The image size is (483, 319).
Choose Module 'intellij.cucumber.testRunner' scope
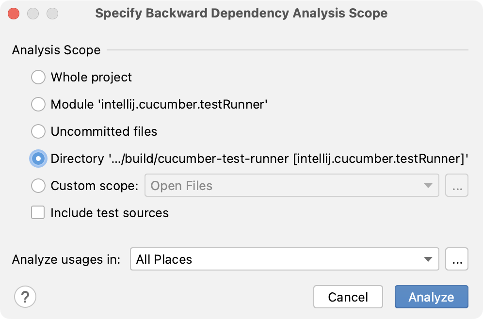[38, 104]
